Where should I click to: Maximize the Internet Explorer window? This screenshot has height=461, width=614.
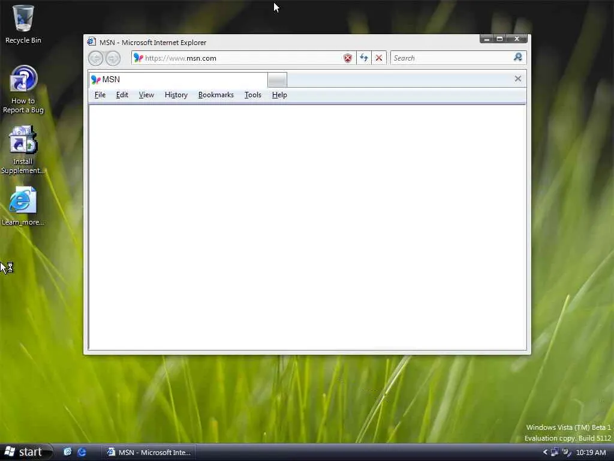point(499,39)
